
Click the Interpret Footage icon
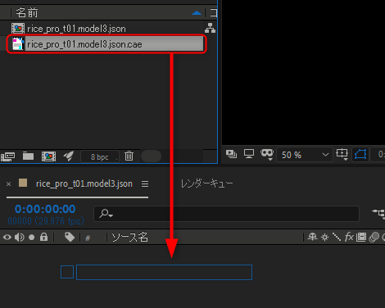(8, 156)
